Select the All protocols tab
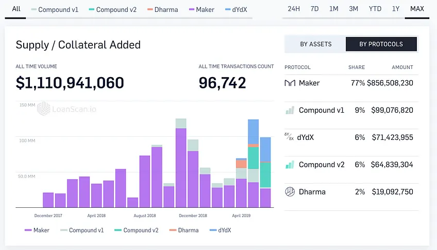 [x=16, y=9]
